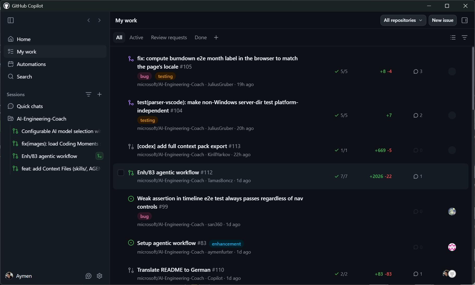Click the open issue icon for #99
The image size is (475, 285).
[x=131, y=199]
